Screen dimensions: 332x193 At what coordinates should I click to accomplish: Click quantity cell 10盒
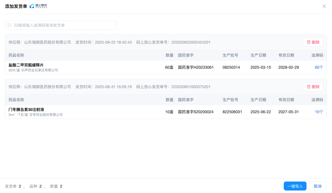[169, 112]
